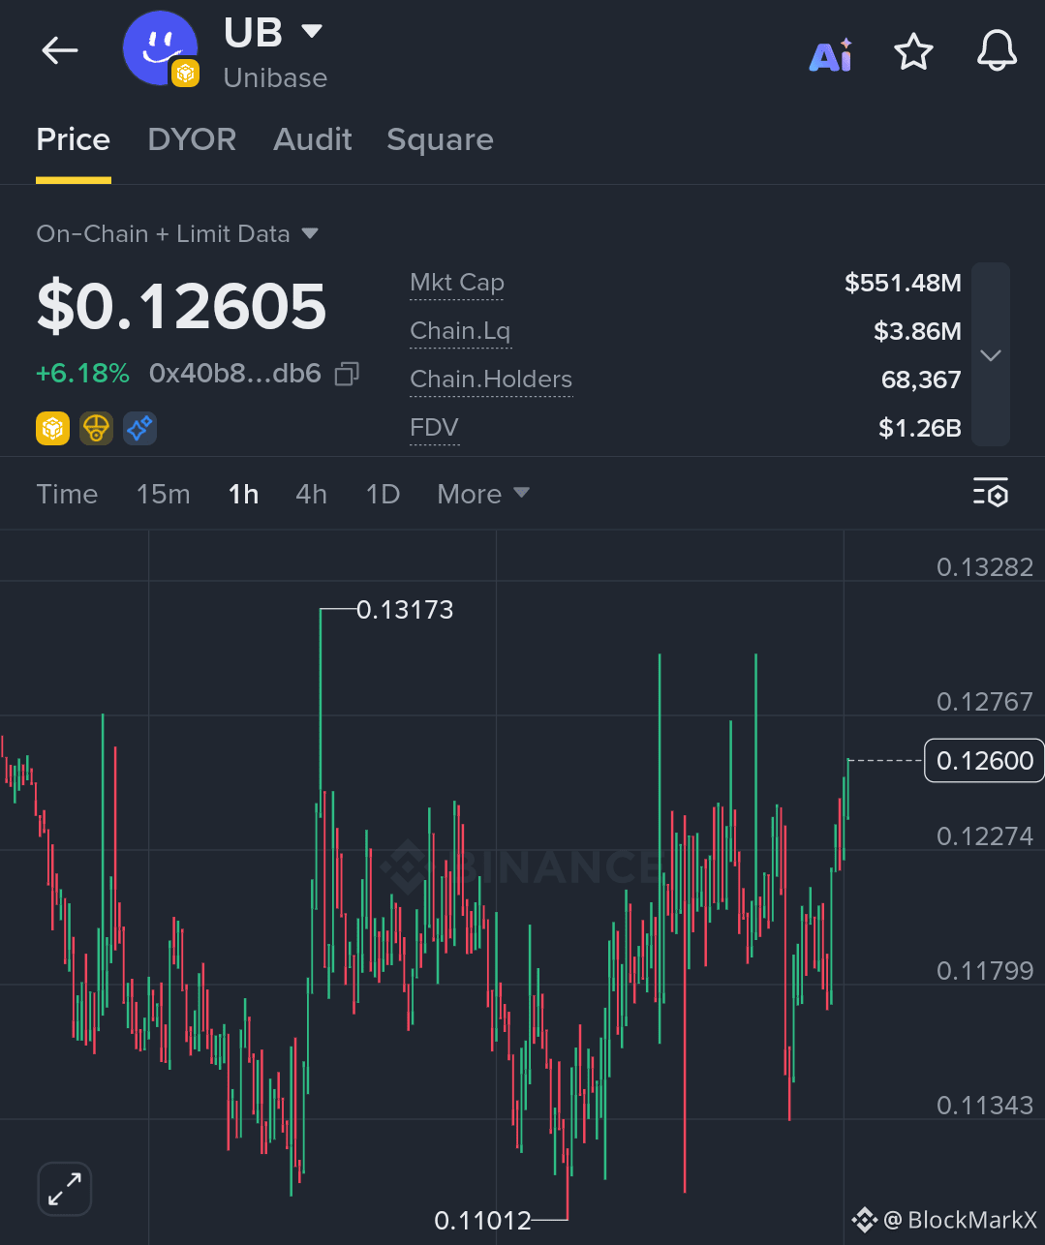Switch to the Square tab

click(x=440, y=140)
